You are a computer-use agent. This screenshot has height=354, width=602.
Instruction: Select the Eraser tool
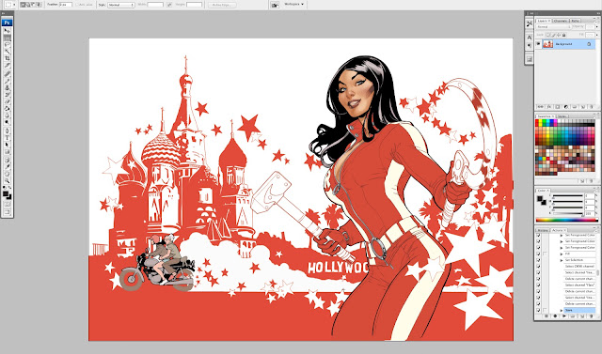(x=8, y=101)
